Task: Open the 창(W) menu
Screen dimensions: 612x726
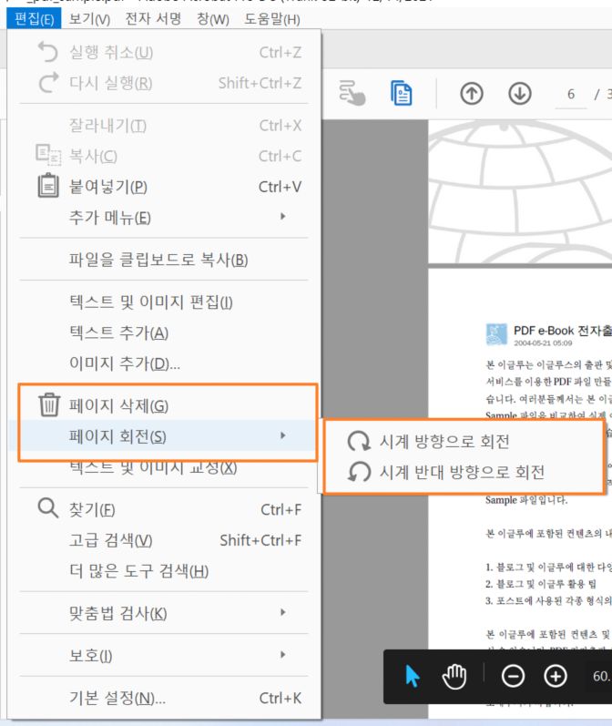Action: [x=213, y=19]
